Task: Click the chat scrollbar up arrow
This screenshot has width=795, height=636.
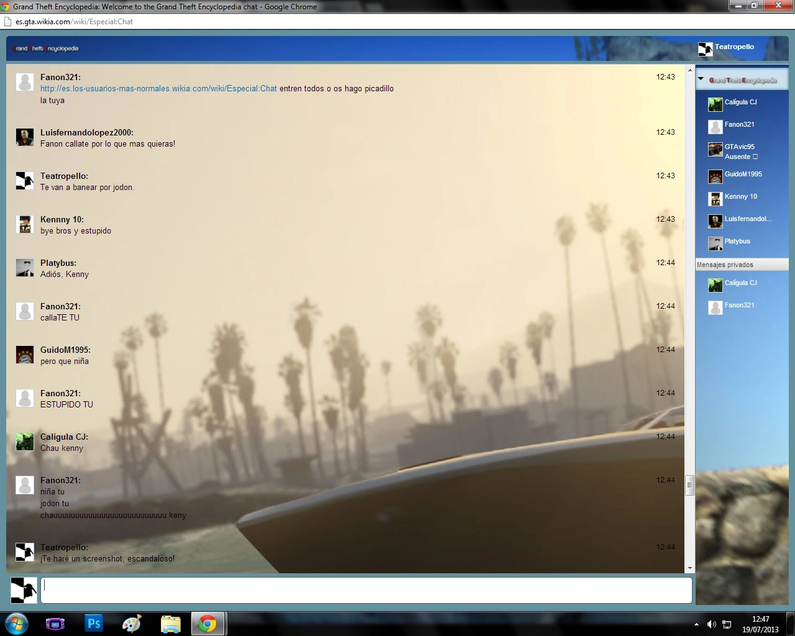Action: 689,70
